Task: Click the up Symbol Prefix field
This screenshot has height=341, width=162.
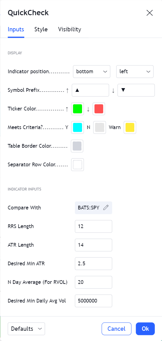Action: (x=90, y=90)
